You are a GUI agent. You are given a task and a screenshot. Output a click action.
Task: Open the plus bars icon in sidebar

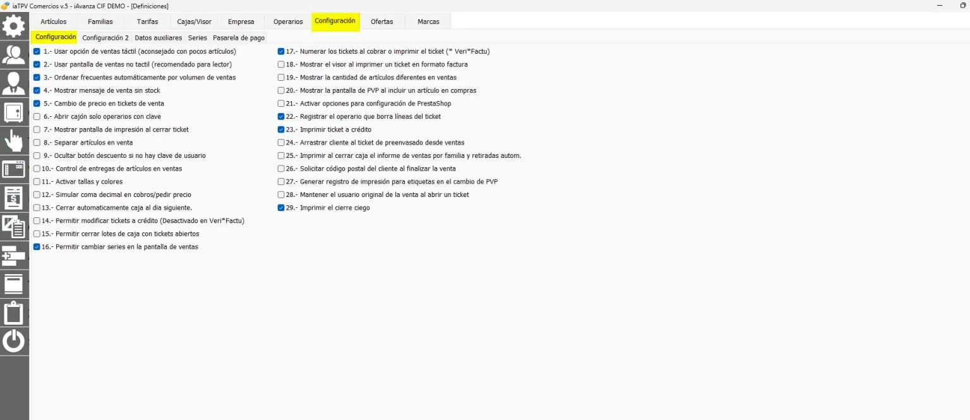point(14,255)
